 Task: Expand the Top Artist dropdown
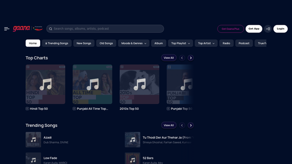(206, 43)
